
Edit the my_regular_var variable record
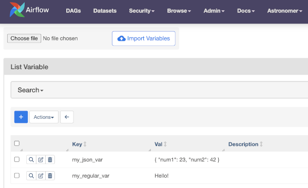tap(41, 176)
